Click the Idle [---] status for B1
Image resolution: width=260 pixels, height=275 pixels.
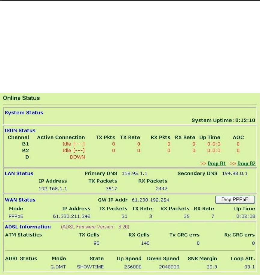pos(74,144)
